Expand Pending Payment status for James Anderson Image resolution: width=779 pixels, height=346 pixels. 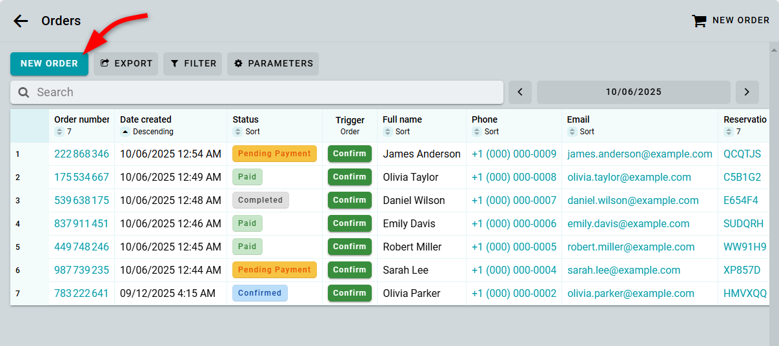[274, 154]
